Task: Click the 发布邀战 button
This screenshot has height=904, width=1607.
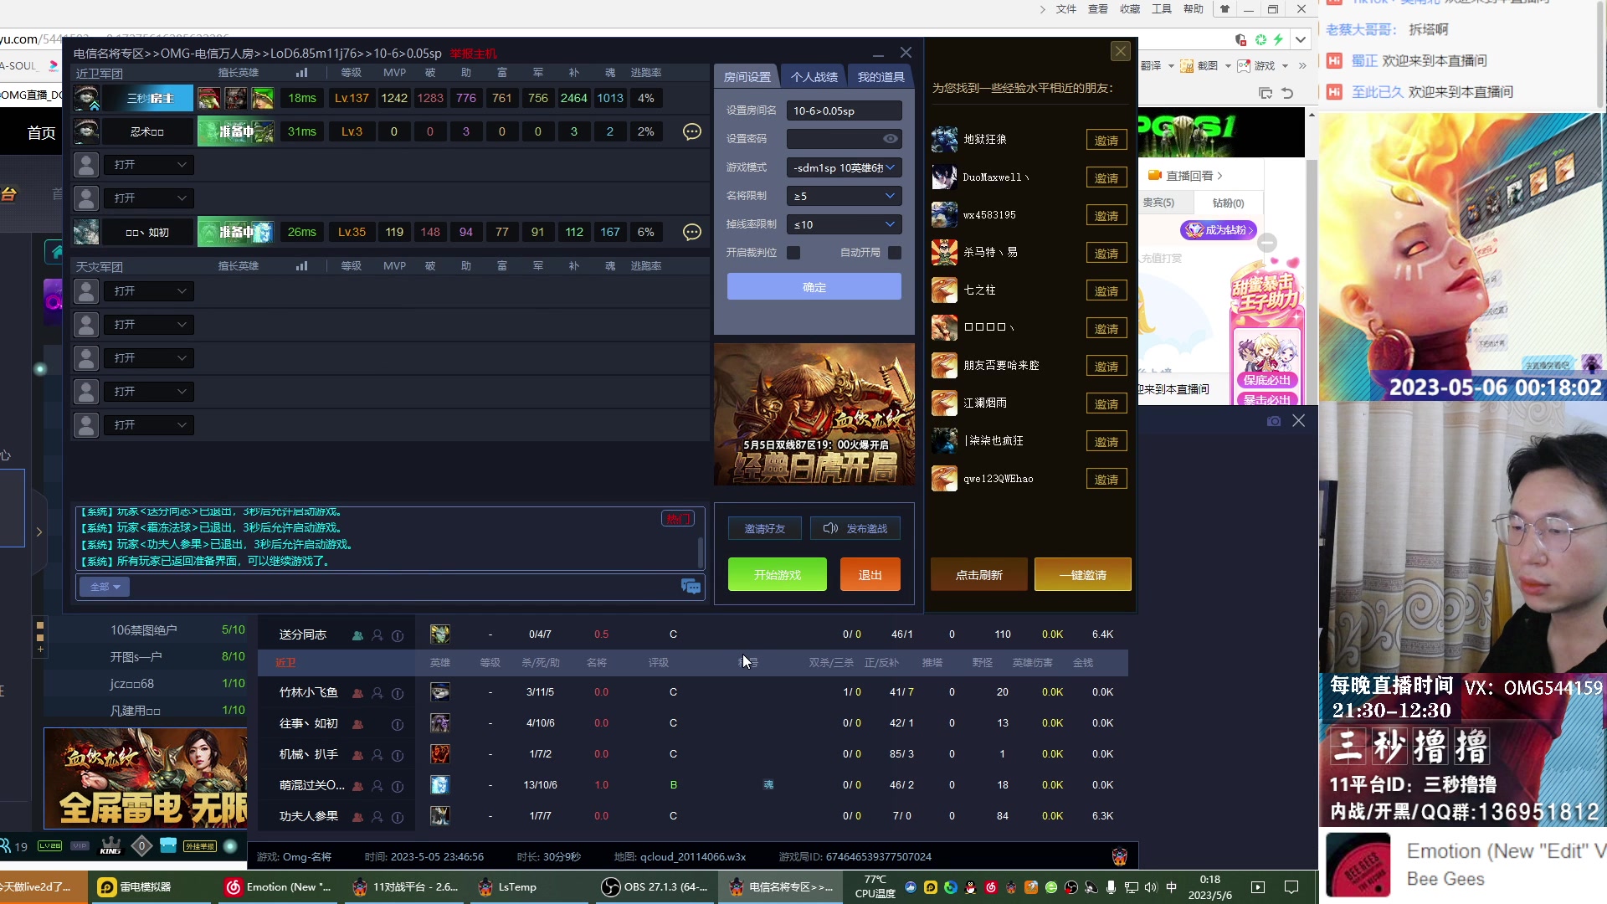Action: [x=855, y=528]
